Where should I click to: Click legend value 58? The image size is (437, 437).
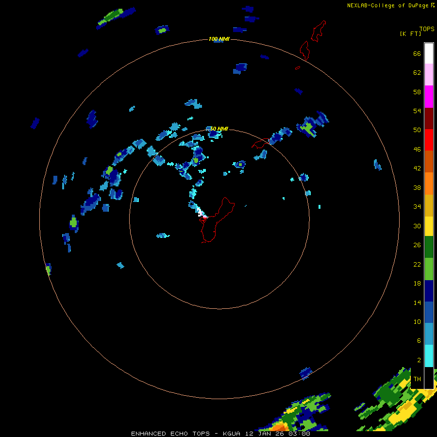point(417,92)
